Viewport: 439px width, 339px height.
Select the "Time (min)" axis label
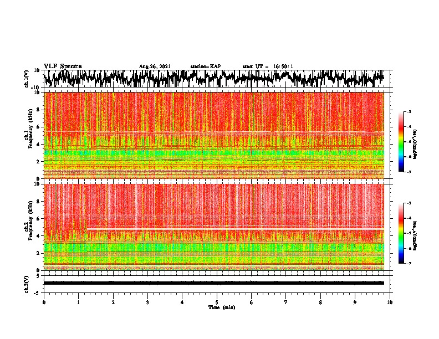point(222,307)
